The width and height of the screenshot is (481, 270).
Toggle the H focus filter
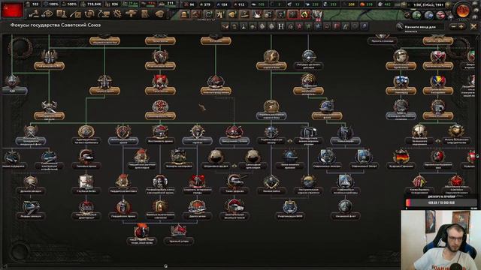pos(280,27)
